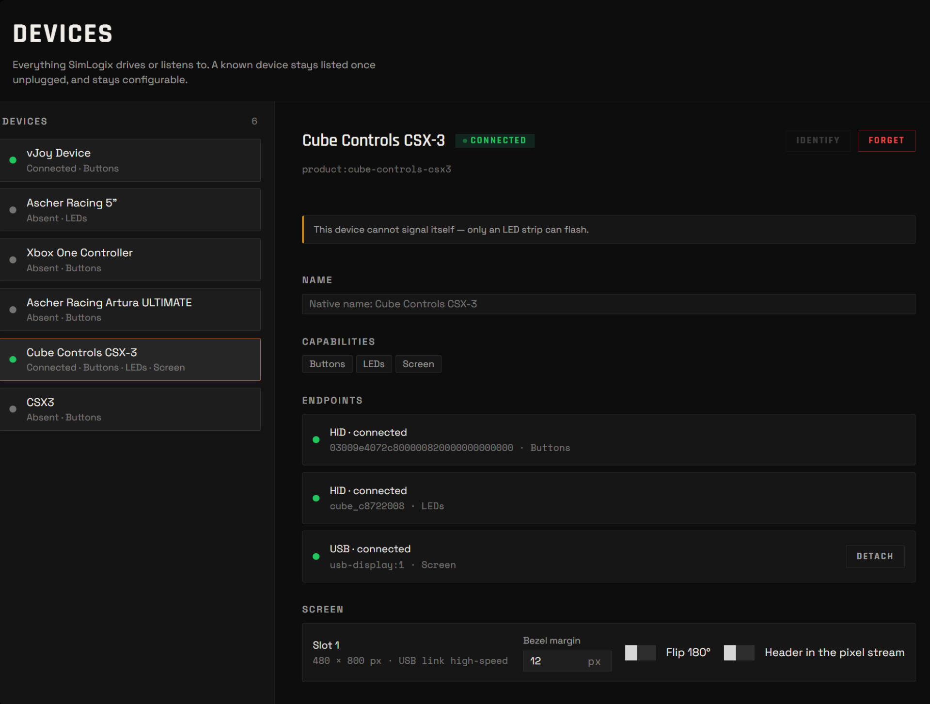Select the USB usb-display:1 Screen endpoint
Screen dimensions: 930x704
tap(608, 556)
